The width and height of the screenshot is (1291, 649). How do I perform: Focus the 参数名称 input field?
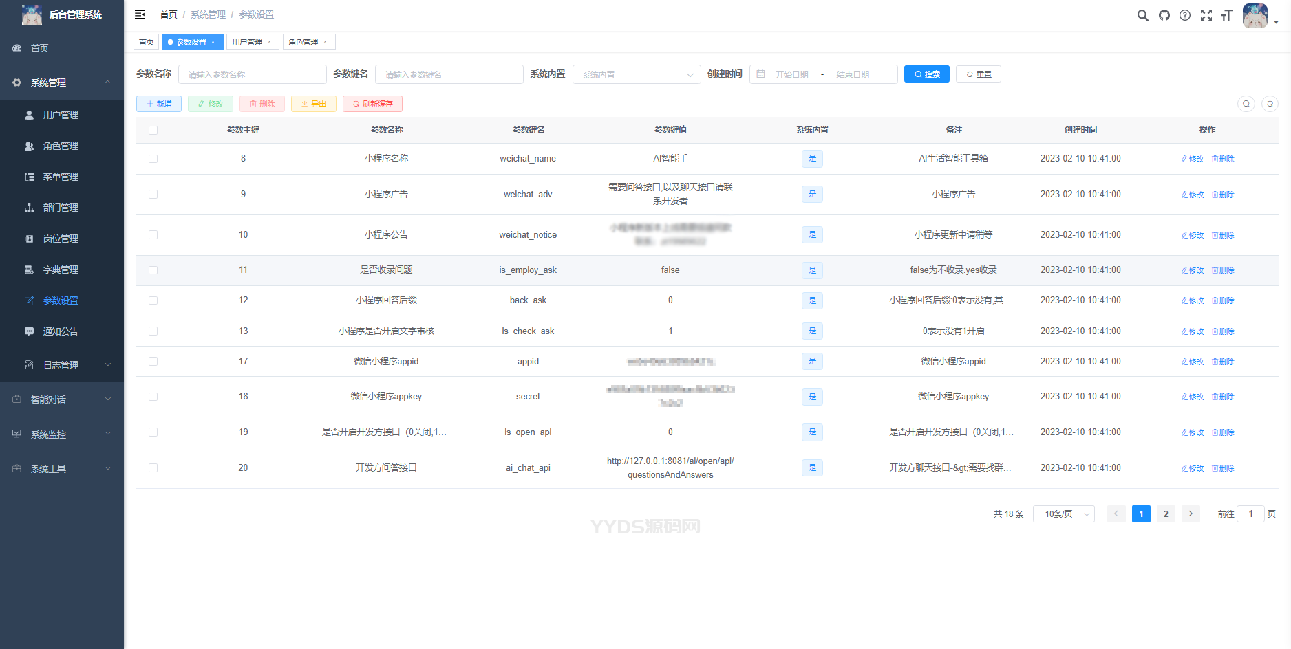(252, 74)
